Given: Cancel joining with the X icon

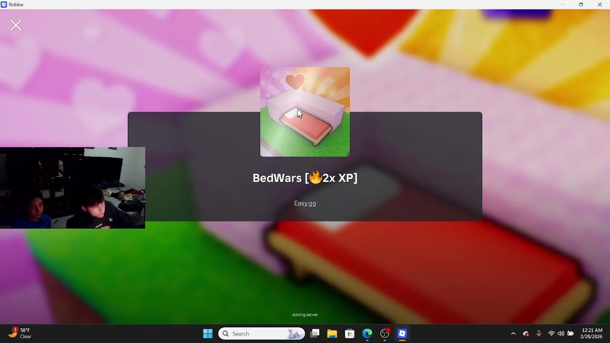Looking at the screenshot, I should coord(16,25).
